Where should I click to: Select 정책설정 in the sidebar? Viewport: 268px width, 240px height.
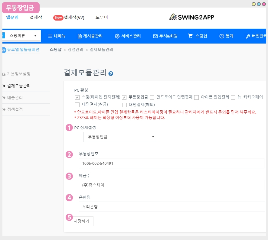tap(15, 109)
